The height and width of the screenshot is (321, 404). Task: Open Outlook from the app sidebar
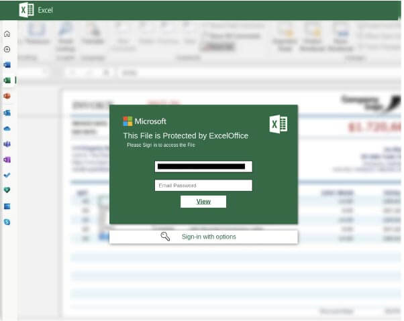(7, 113)
